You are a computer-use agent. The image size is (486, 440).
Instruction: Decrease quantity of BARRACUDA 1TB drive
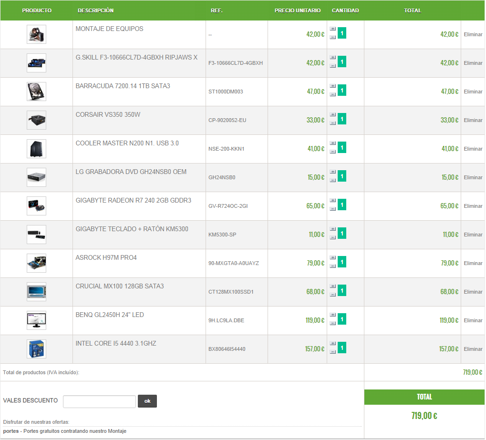pyautogui.click(x=332, y=94)
